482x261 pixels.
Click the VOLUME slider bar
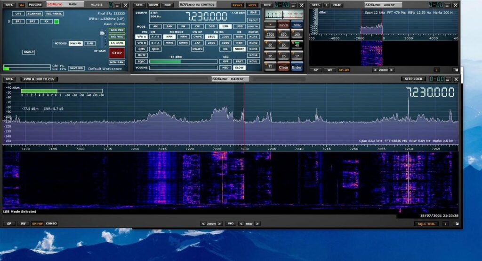[184, 68]
